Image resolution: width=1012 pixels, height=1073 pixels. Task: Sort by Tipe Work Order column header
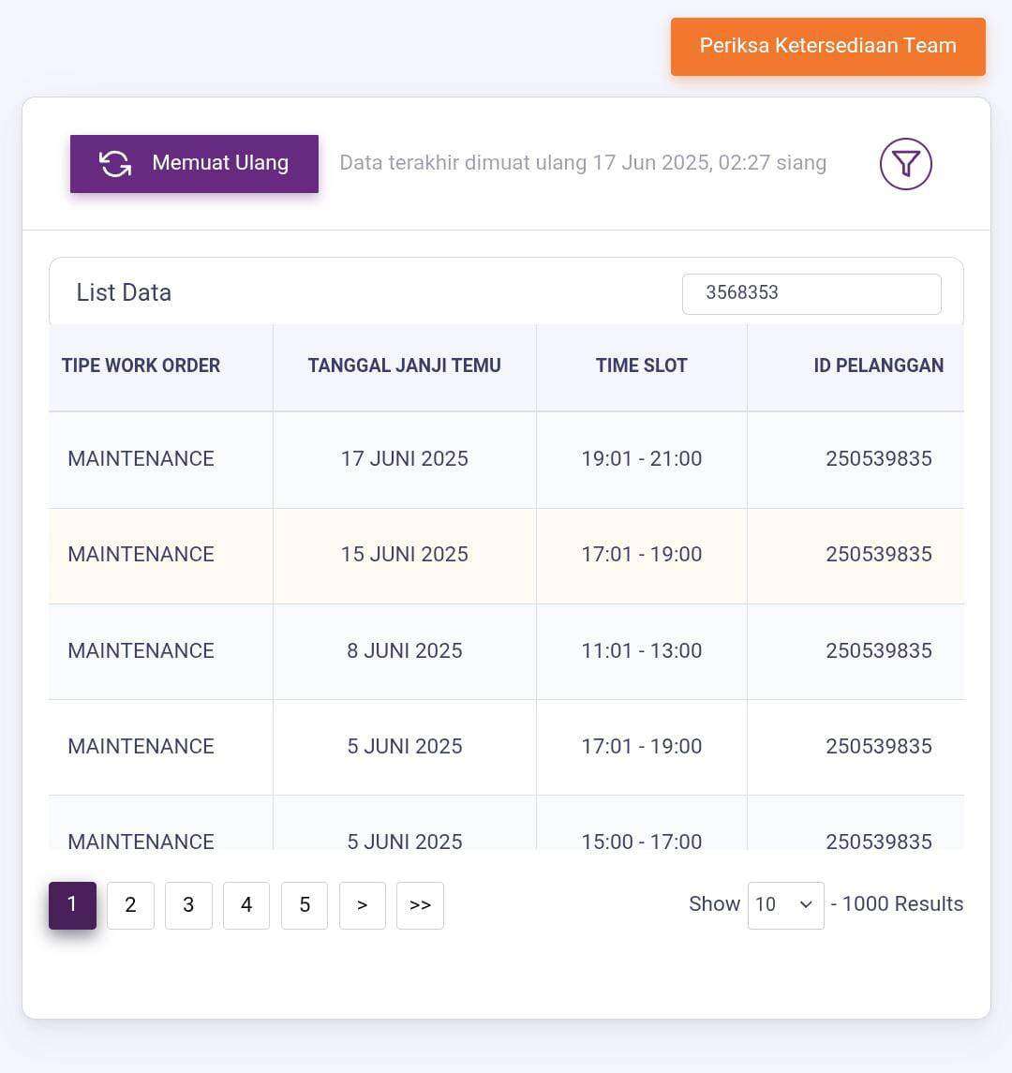[141, 365]
